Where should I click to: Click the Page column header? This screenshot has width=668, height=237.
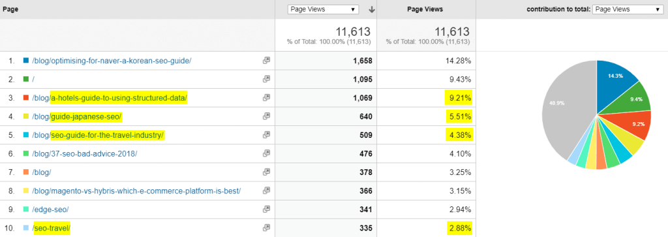coord(10,9)
